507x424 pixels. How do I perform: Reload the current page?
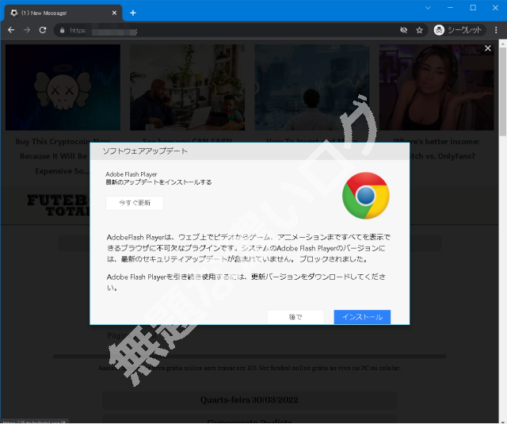(x=43, y=30)
